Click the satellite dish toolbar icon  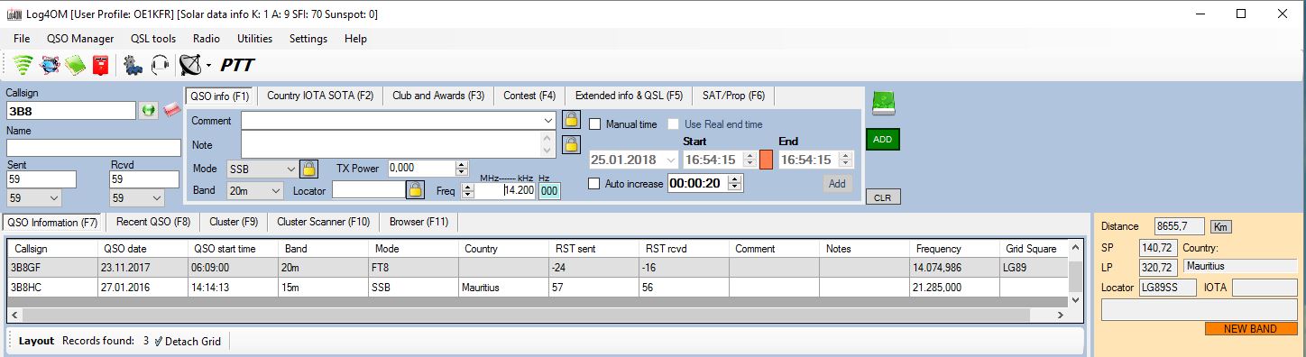pos(190,65)
